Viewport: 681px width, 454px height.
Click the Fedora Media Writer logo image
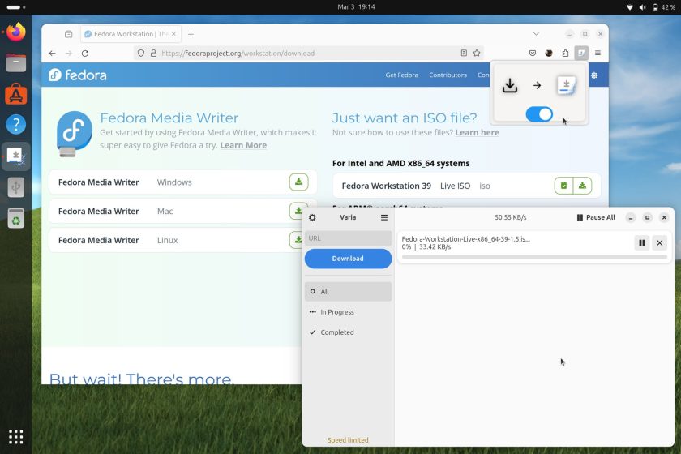(x=74, y=134)
